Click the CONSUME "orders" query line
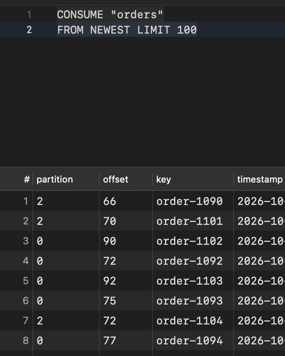Viewport: 285px width, 356px height. [x=110, y=15]
